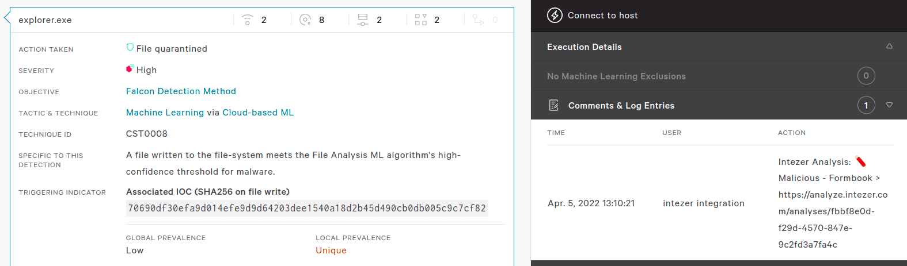Click the disk operations icon
The image size is (907, 266).
[305, 20]
